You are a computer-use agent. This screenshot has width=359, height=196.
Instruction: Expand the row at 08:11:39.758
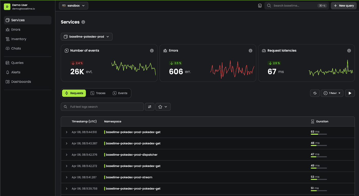tap(67, 189)
